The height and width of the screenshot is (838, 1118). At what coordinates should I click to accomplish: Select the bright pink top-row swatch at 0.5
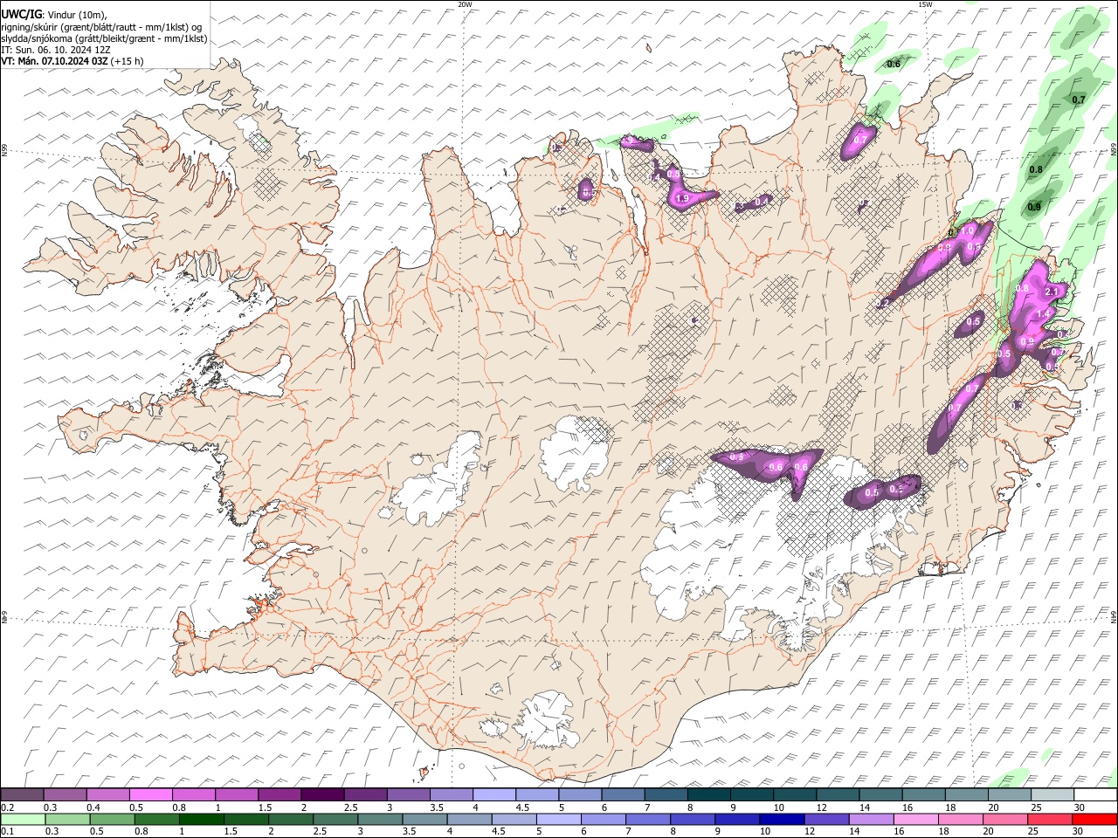tap(150, 794)
